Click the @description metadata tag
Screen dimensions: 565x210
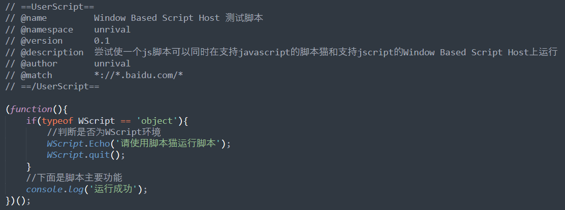click(x=52, y=52)
